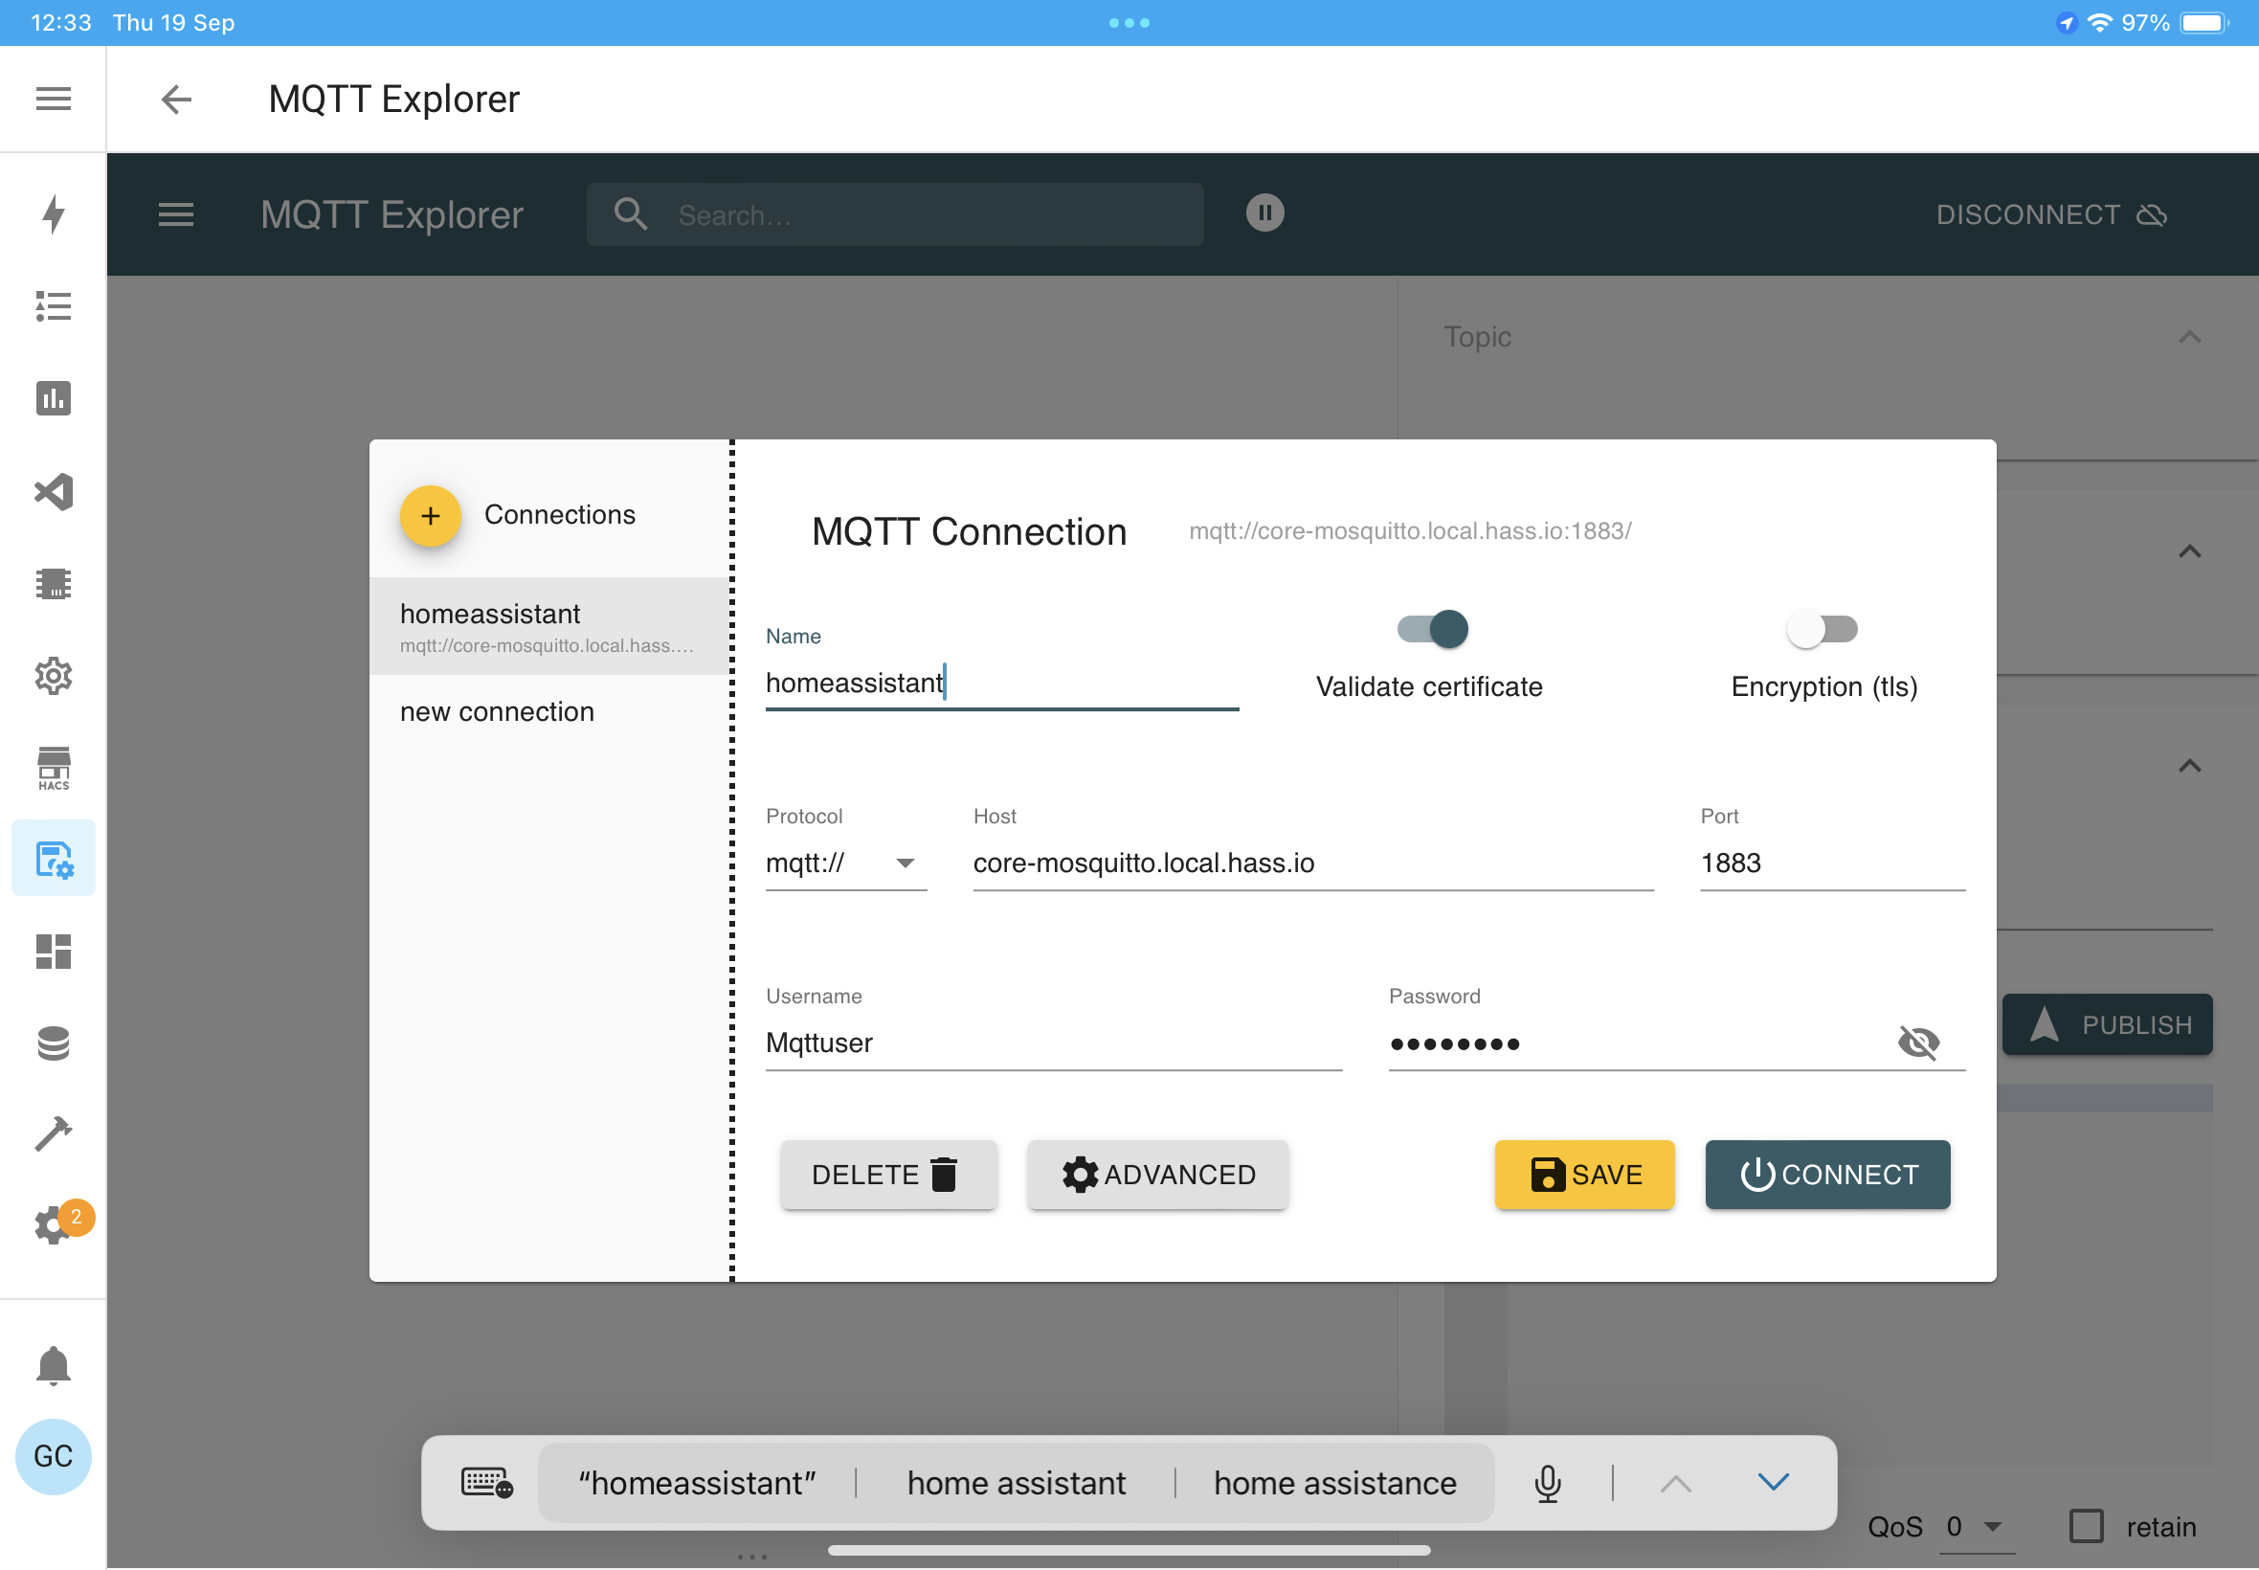
Task: Choose the "home assistant" suggestion
Action: (1016, 1484)
